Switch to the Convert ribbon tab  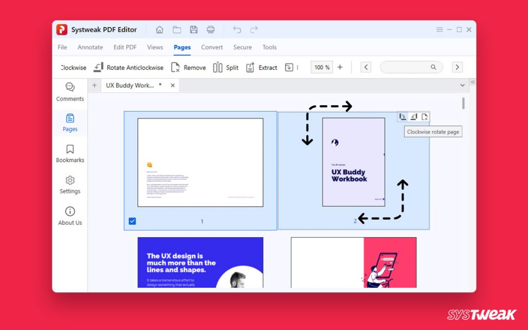(212, 47)
